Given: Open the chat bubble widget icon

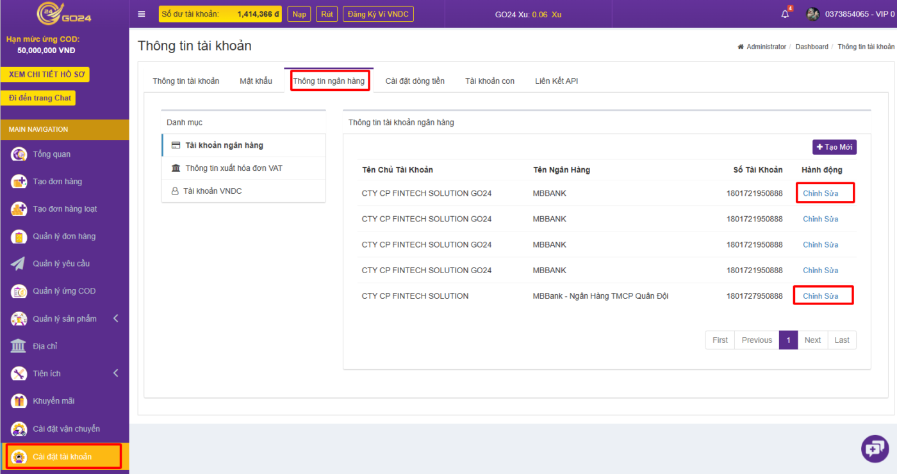Looking at the screenshot, I should tap(875, 448).
